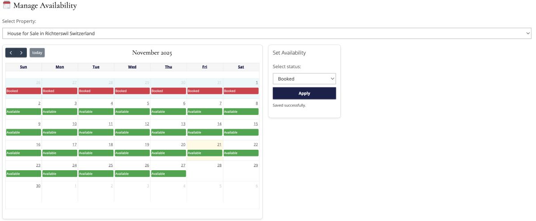Click the Available event on November 27
The image size is (536, 221).
coord(168,174)
